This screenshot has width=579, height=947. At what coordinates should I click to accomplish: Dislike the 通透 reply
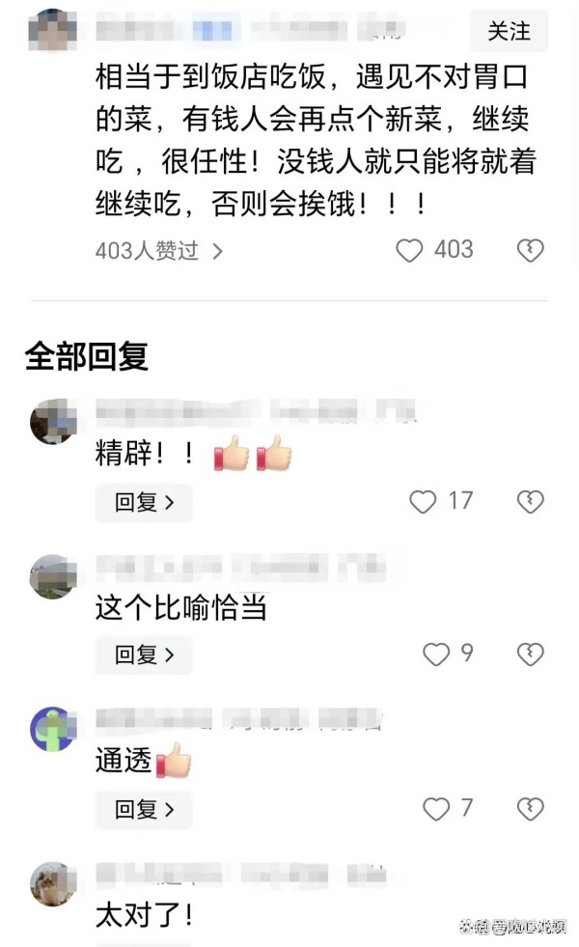click(x=530, y=809)
